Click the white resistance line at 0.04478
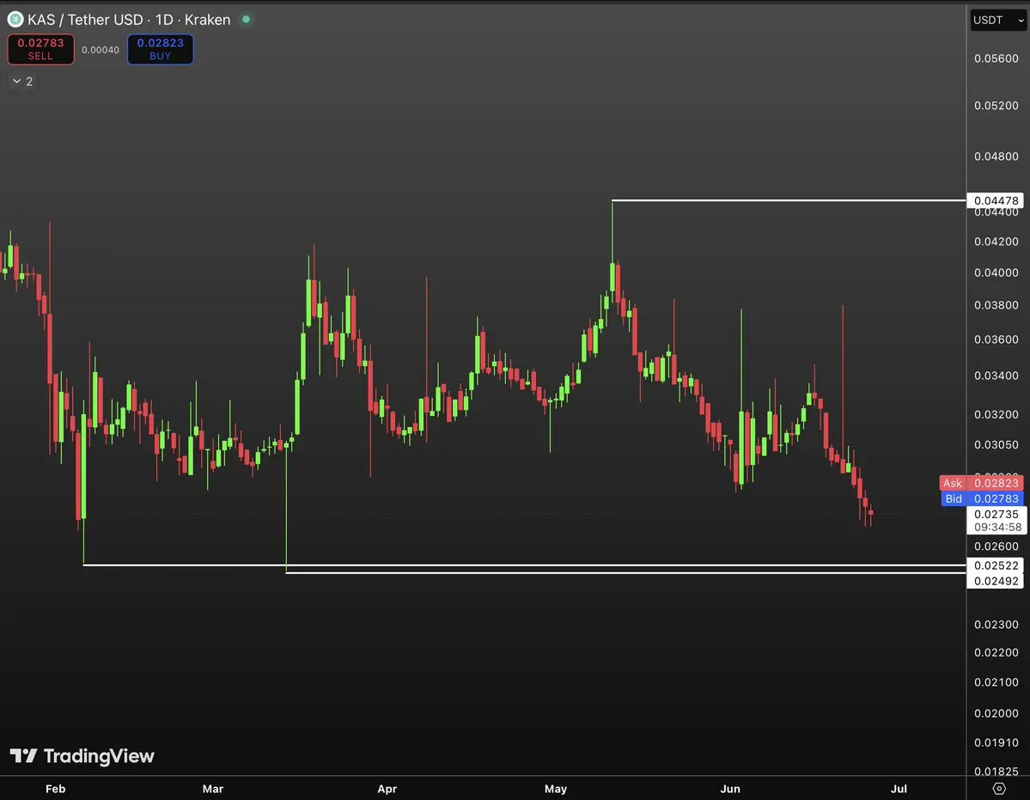The height and width of the screenshot is (800, 1030). 789,200
